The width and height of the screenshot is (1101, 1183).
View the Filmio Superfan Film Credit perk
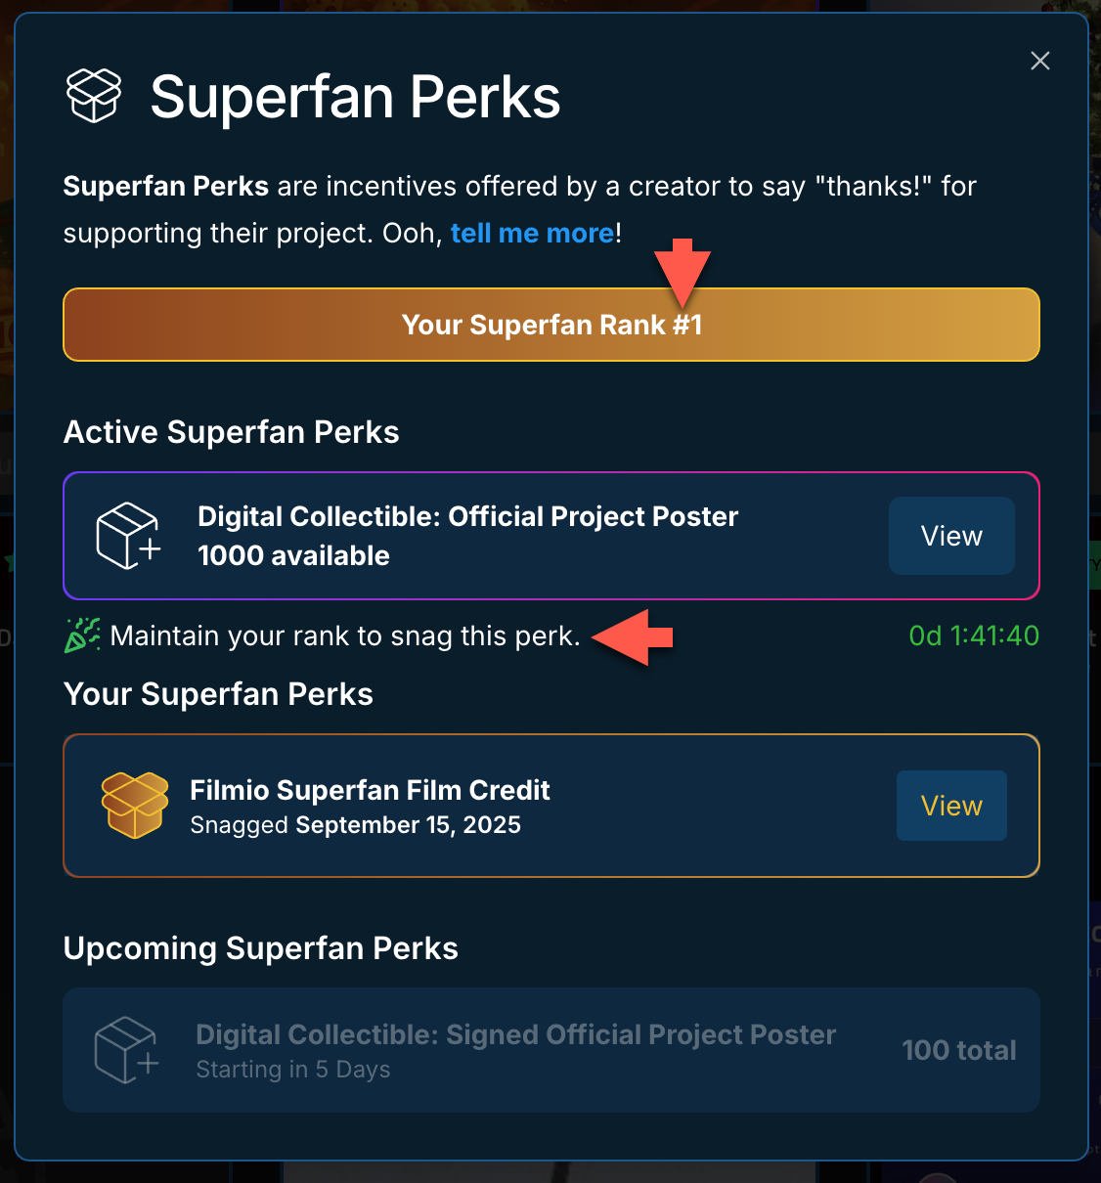(x=950, y=806)
